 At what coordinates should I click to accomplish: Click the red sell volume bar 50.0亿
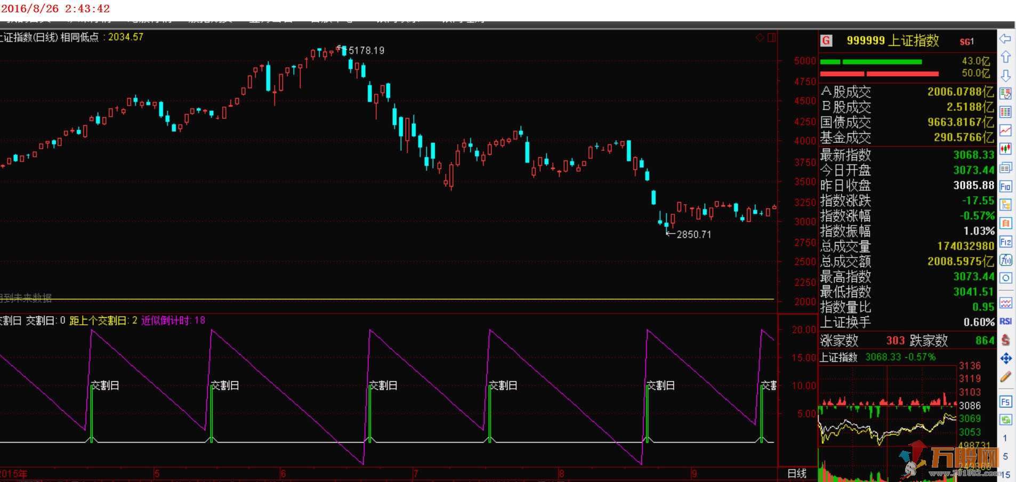click(880, 74)
